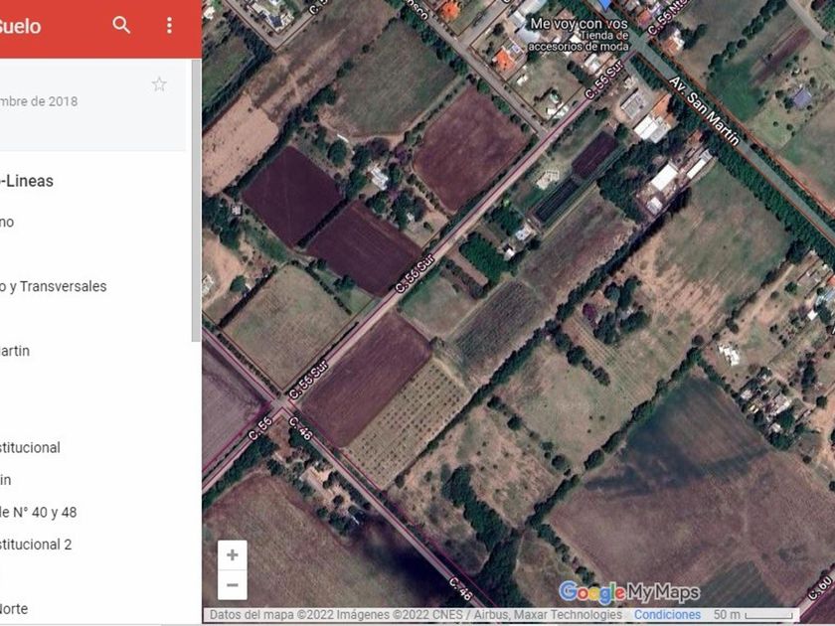This screenshot has height=626, width=835.
Task: Select the sidebar entry ending 'artin'
Action: pos(15,351)
